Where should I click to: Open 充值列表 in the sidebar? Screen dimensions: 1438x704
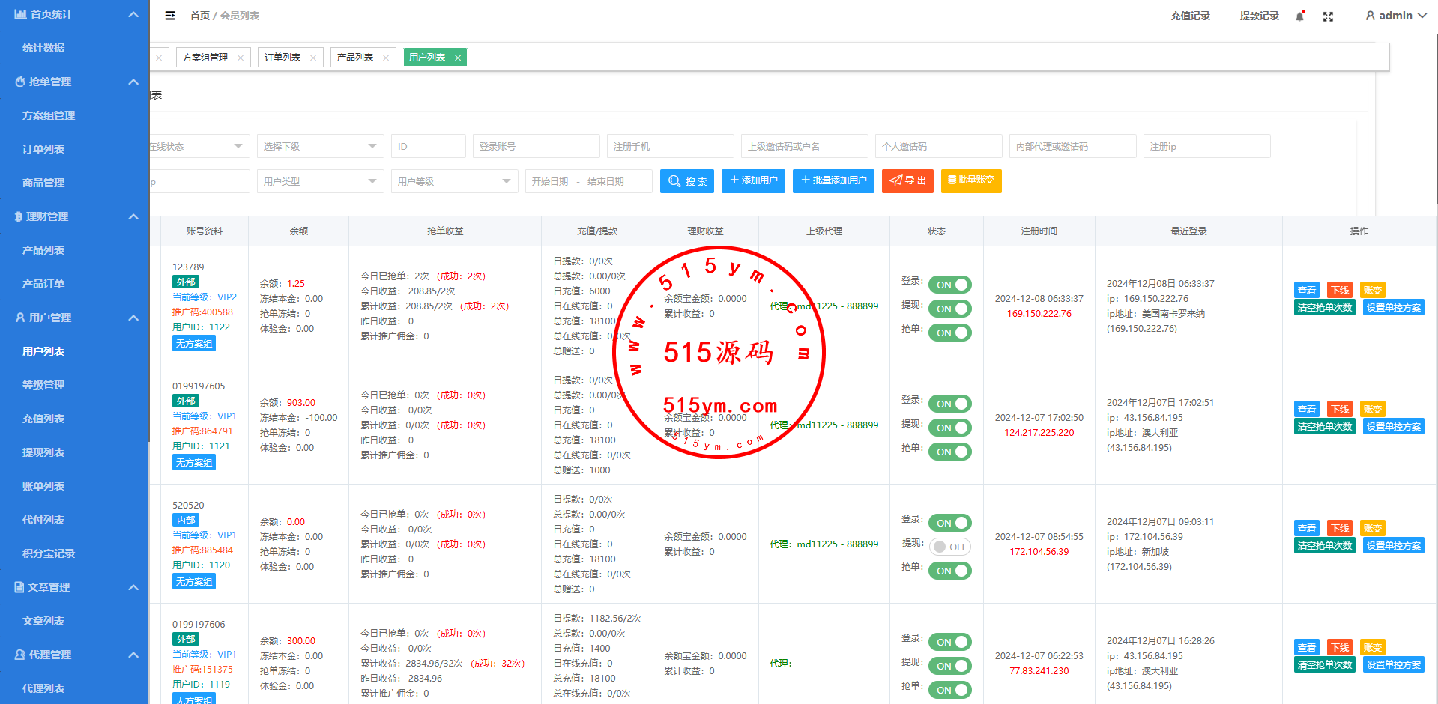43,419
